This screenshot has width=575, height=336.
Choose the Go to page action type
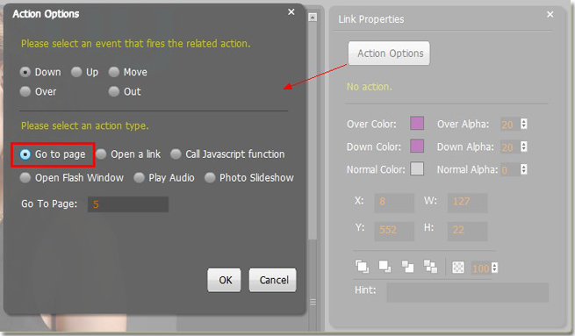click(x=25, y=154)
